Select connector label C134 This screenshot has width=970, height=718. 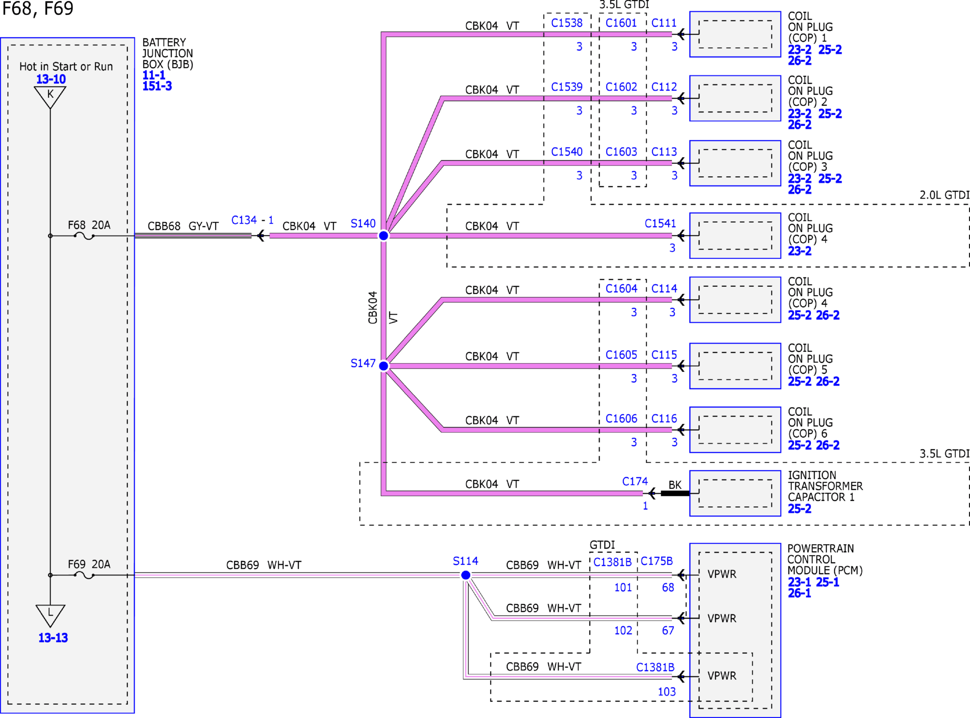pos(244,220)
